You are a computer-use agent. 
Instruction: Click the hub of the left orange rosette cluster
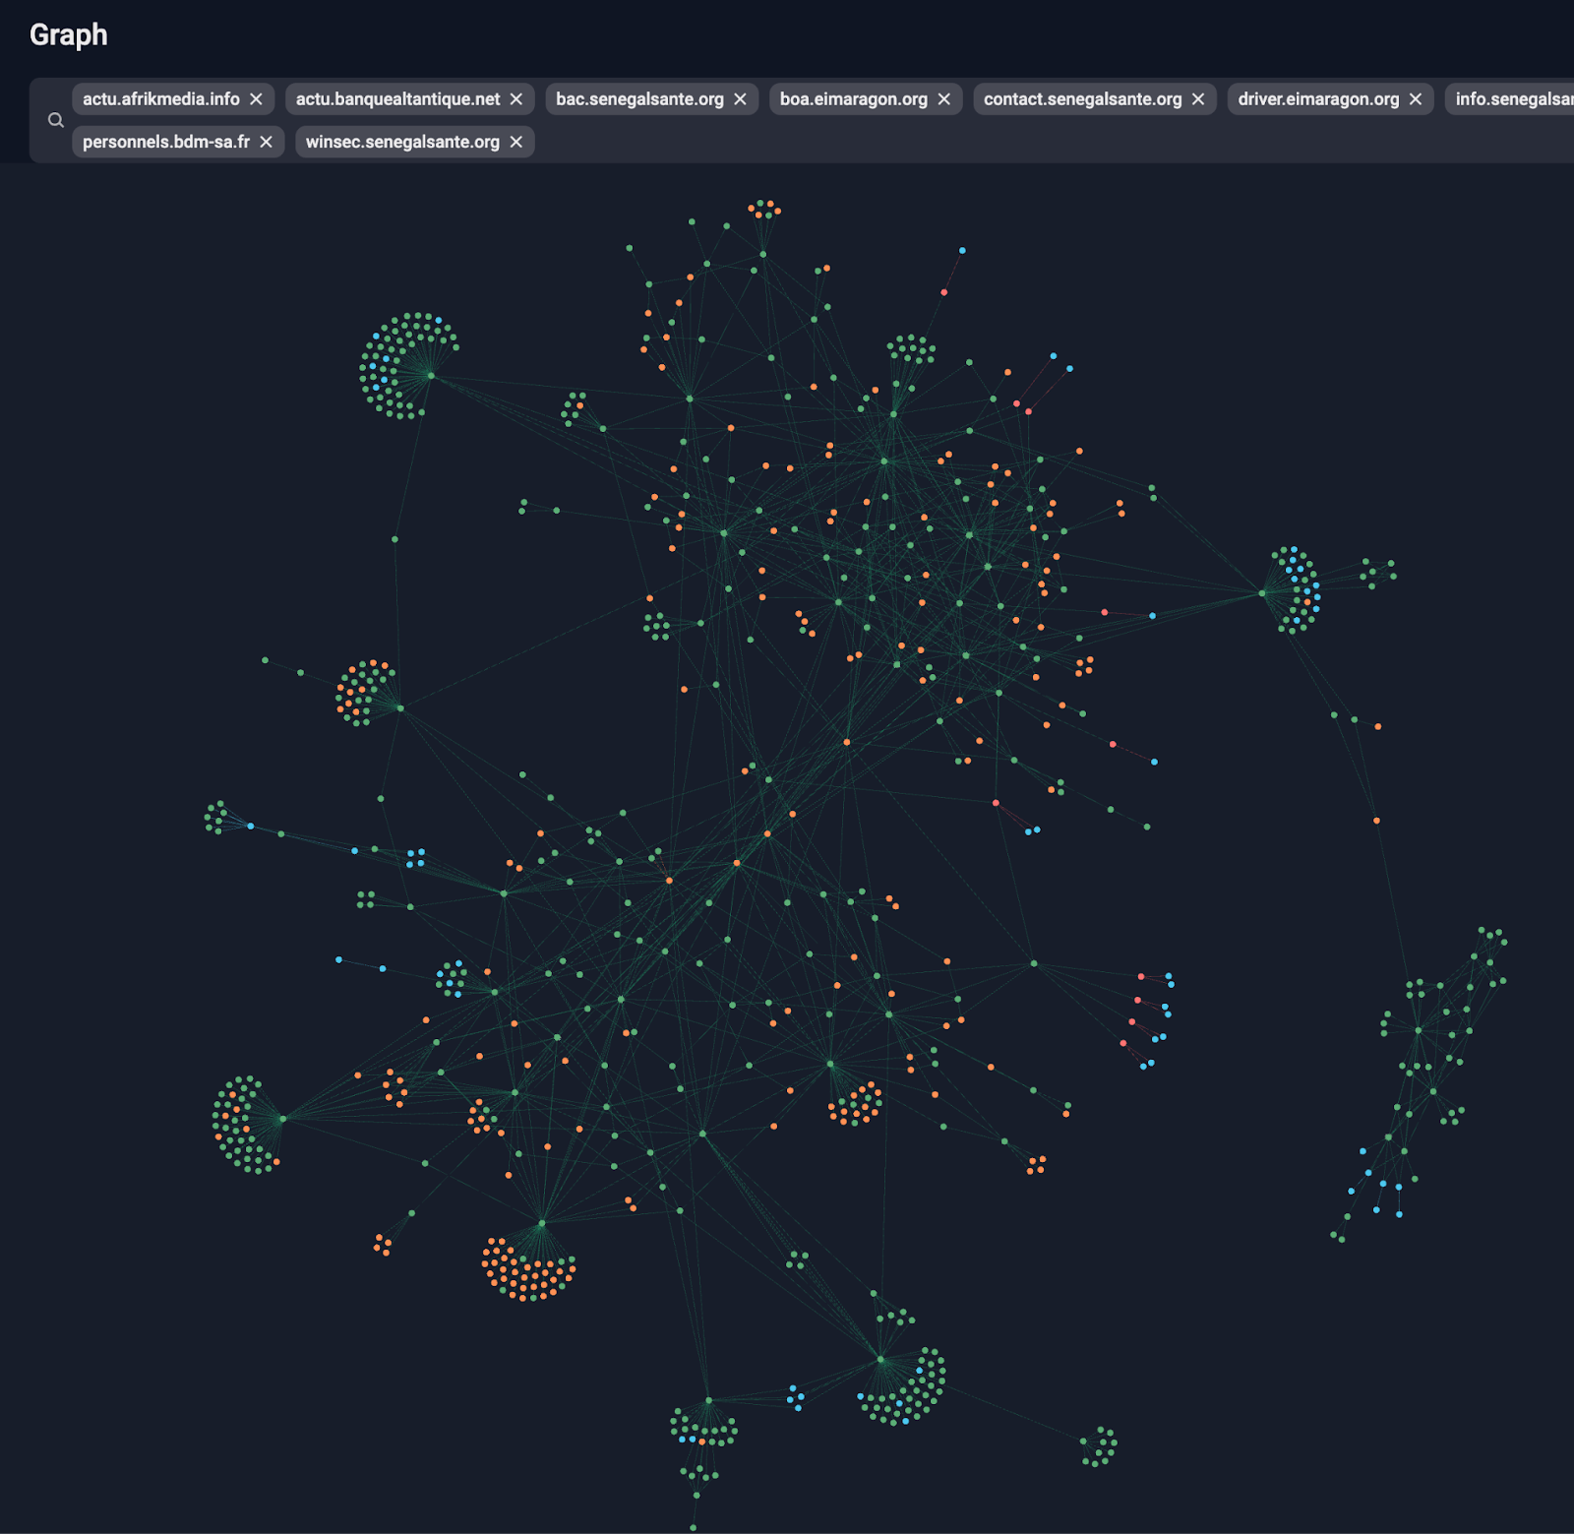click(x=398, y=708)
